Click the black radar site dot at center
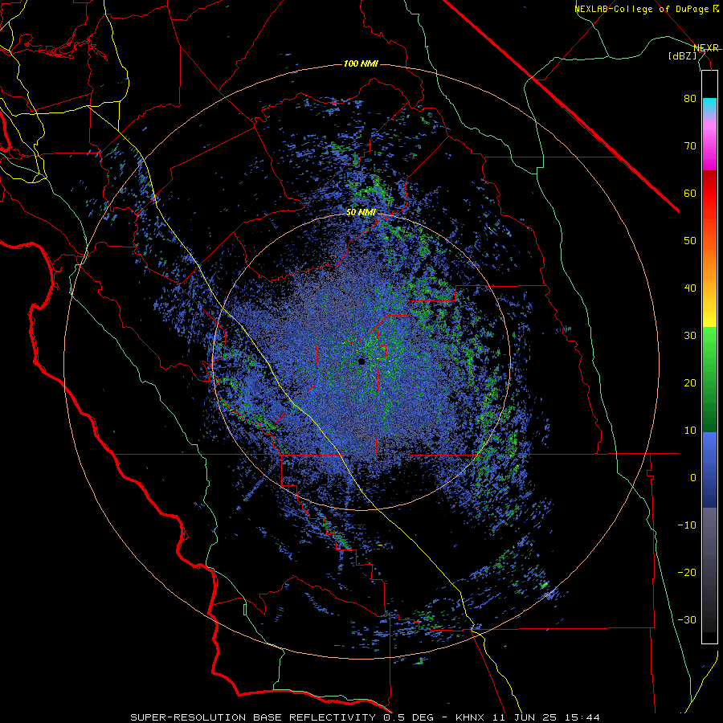 (361, 361)
